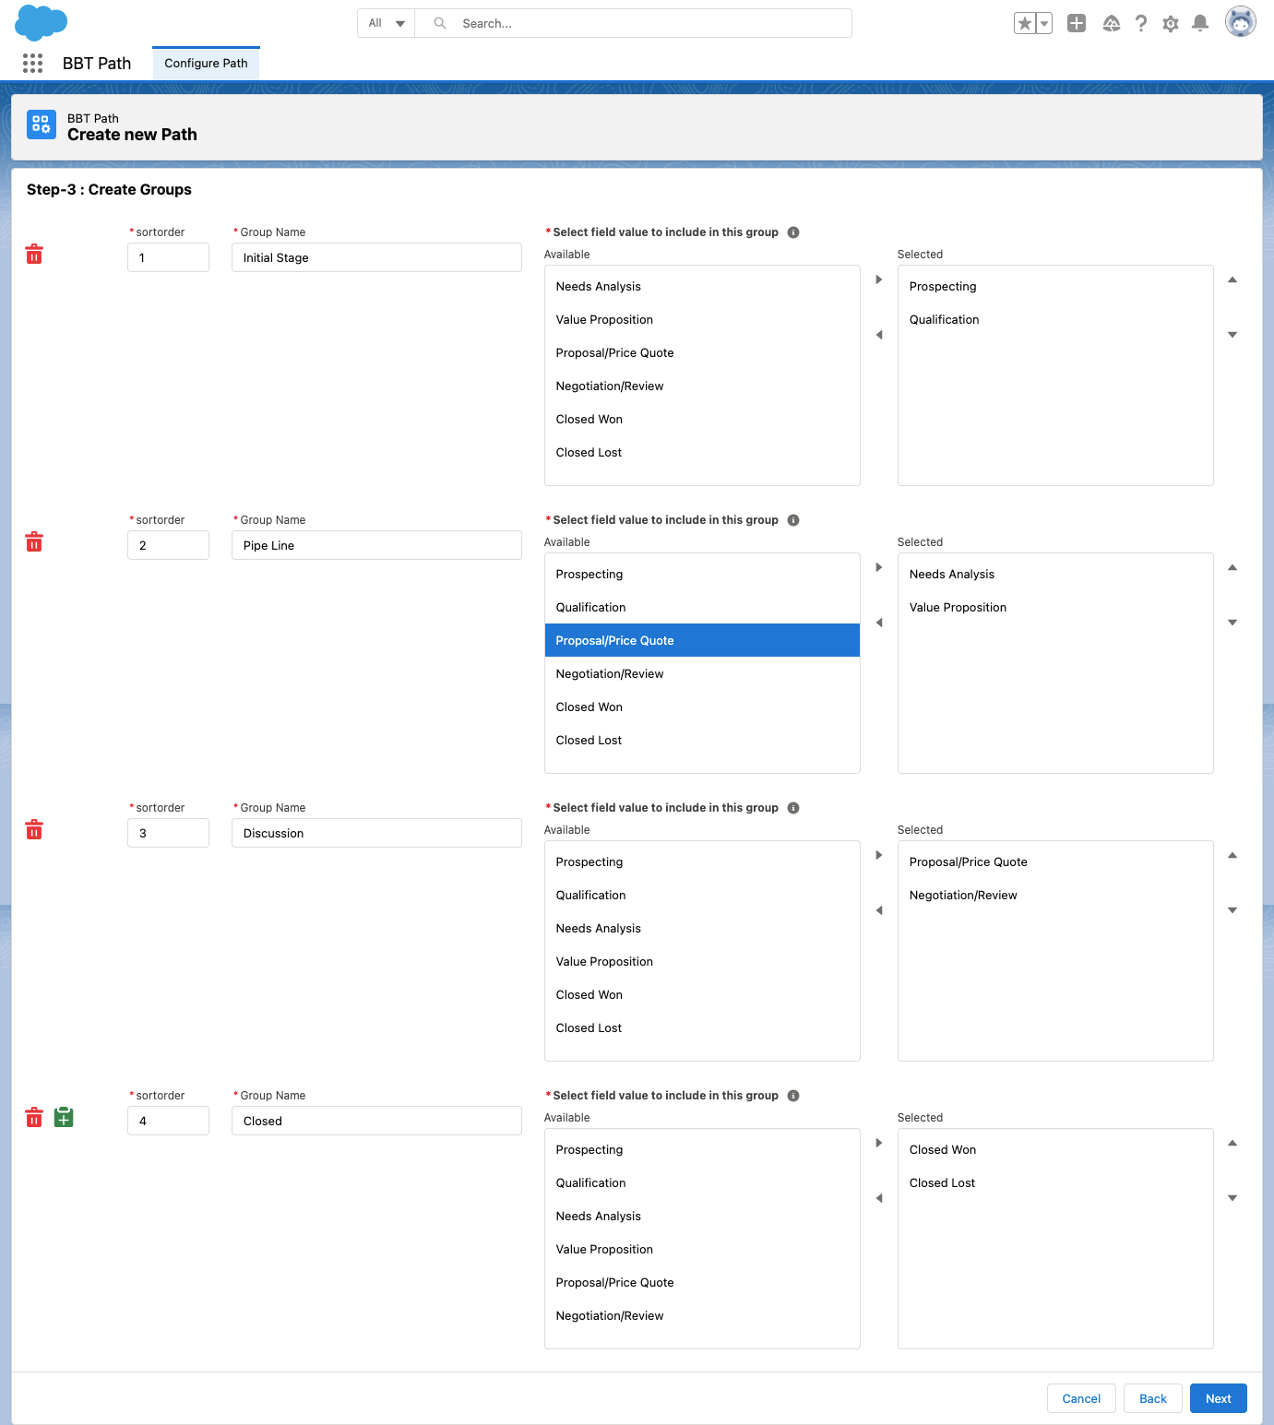
Task: Open global actions plus icon
Action: (1077, 24)
